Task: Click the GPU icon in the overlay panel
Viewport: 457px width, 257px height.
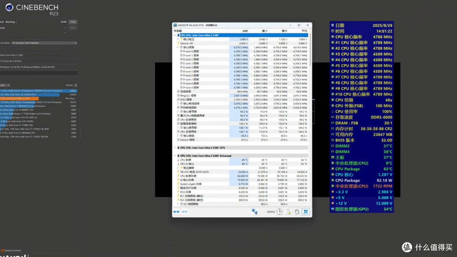Action: [333, 209]
